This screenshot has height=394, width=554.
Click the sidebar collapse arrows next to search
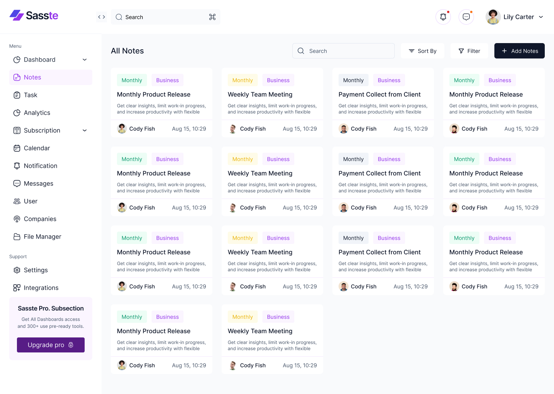[x=101, y=17]
